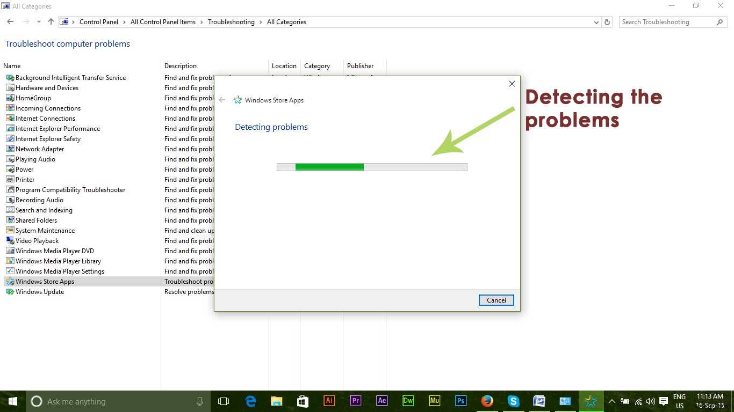The width and height of the screenshot is (734, 412).
Task: Open Photoshop from the taskbar
Action: [461, 401]
